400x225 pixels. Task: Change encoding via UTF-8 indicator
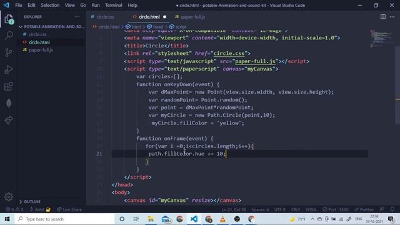pyautogui.click(x=280, y=209)
